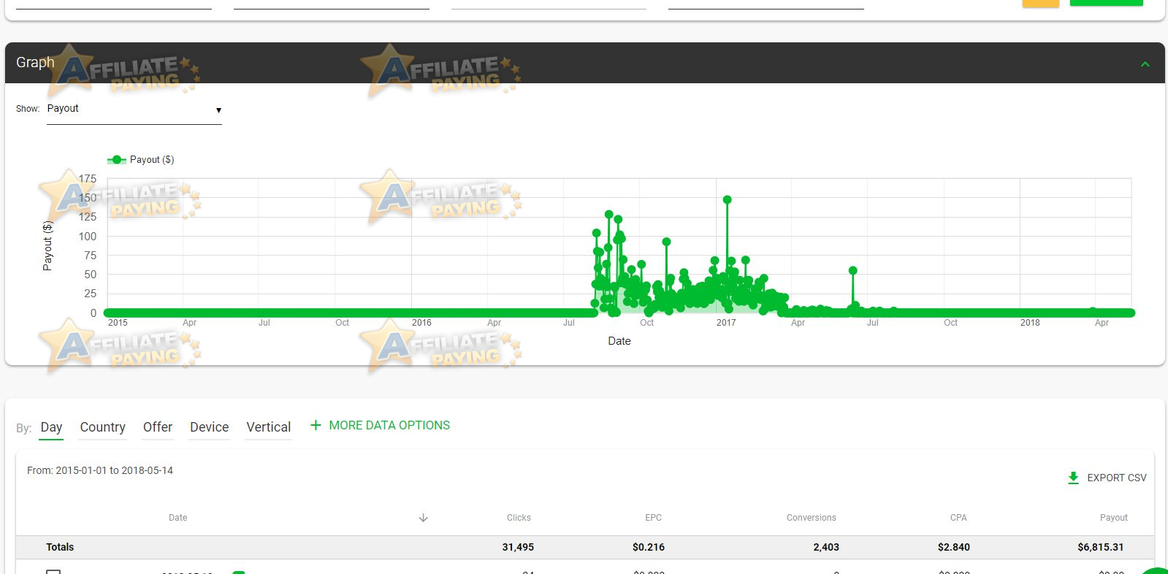Image resolution: width=1168 pixels, height=574 pixels.
Task: View data by Vertical tab
Action: tap(269, 427)
